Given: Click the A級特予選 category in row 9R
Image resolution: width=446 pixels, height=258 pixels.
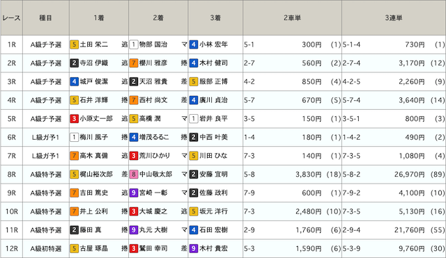Looking at the screenshot, I should pyautogui.click(x=46, y=193).
